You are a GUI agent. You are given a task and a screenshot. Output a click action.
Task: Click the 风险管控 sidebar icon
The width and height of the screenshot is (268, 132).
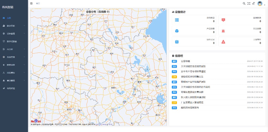tap(4, 73)
